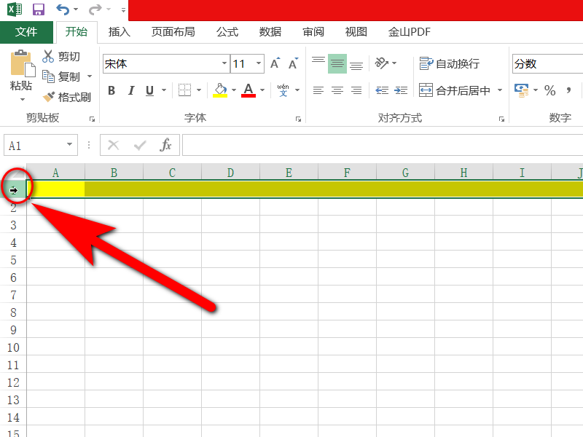
Task: Expand the fill color dropdown arrow
Action: 234,90
